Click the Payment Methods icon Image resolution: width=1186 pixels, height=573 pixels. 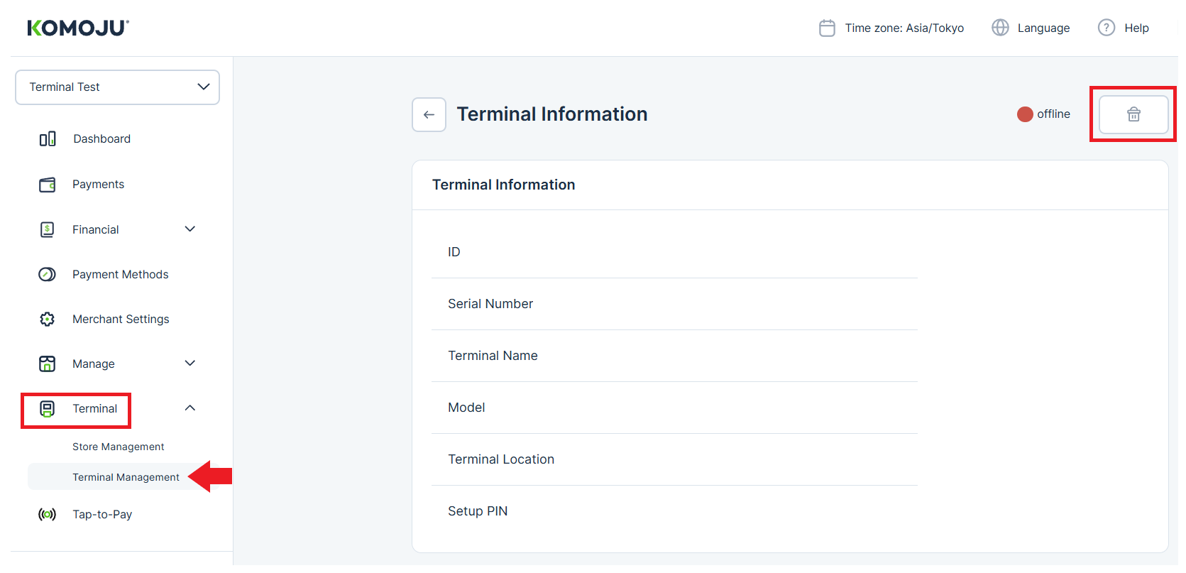pyautogui.click(x=48, y=274)
